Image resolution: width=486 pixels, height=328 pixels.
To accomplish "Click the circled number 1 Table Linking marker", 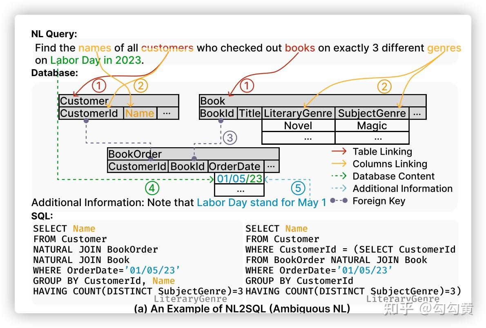I will coord(99,85).
